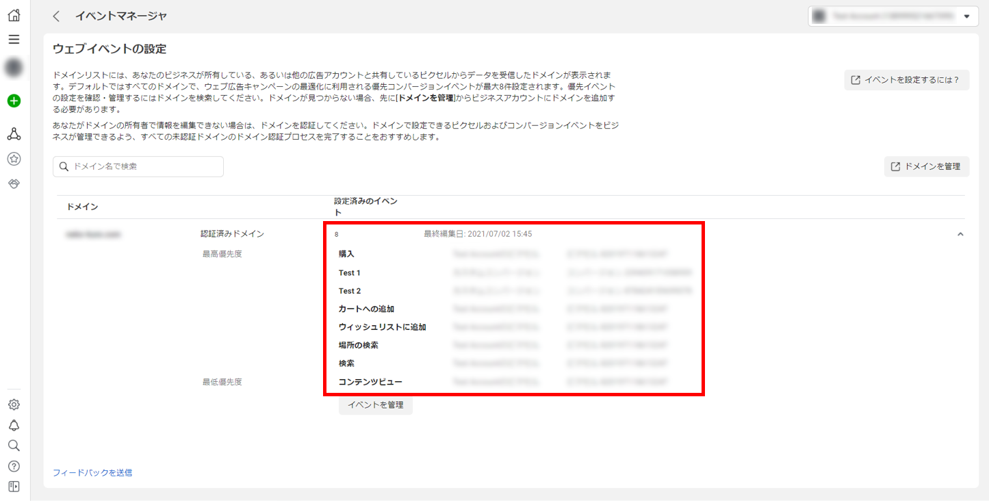
Task: Click the sidebar search magnifier icon
Action: point(14,446)
